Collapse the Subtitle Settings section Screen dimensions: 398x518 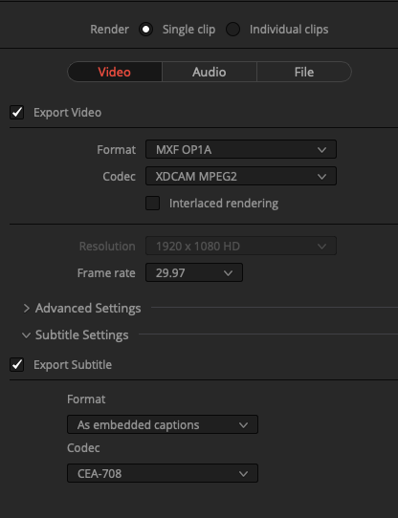26,335
